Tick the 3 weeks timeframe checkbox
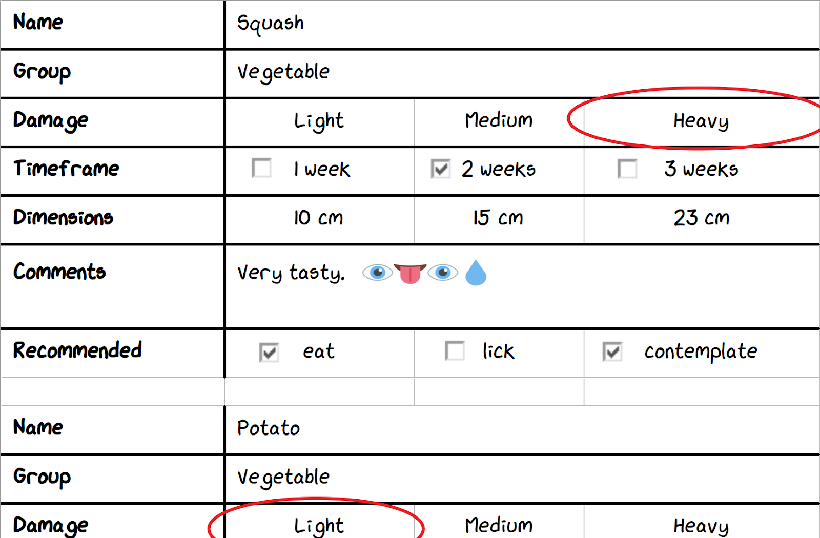820x538 pixels. click(628, 169)
